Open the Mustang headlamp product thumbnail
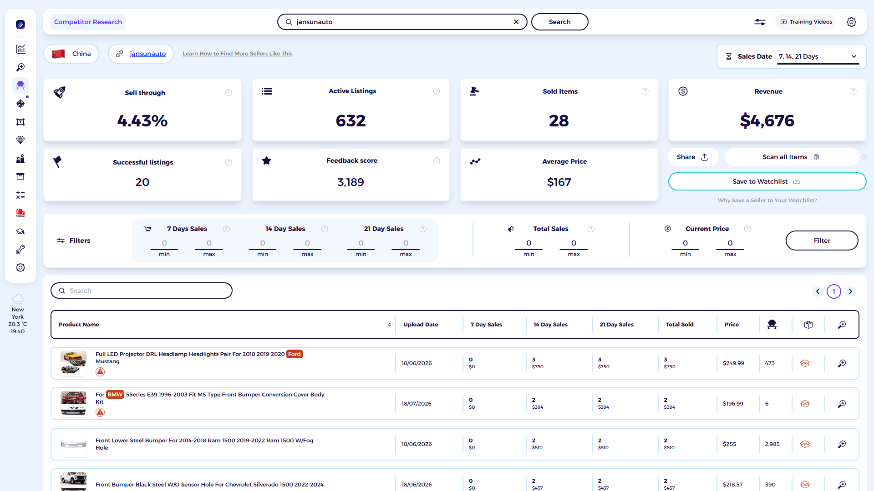Screen dimensions: 874x491 click(x=73, y=363)
